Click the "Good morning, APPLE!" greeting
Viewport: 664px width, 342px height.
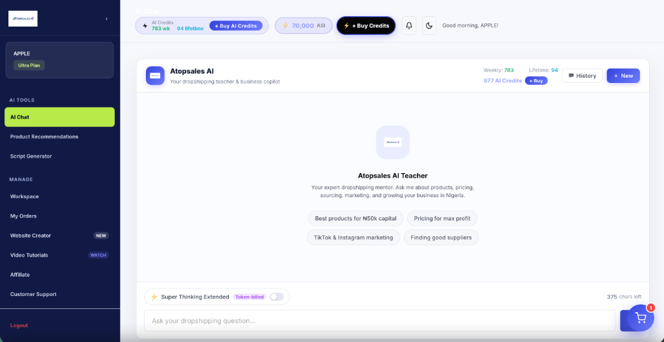tap(470, 26)
